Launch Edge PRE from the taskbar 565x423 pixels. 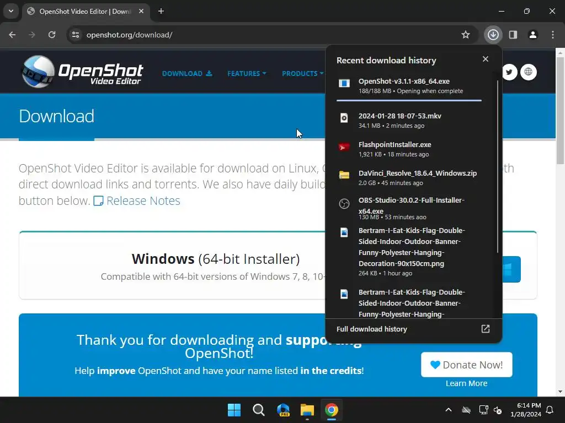[283, 410]
